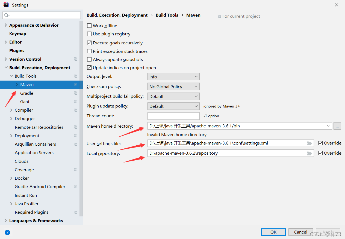Open the Checksum policy dropdown

pyautogui.click(x=173, y=87)
